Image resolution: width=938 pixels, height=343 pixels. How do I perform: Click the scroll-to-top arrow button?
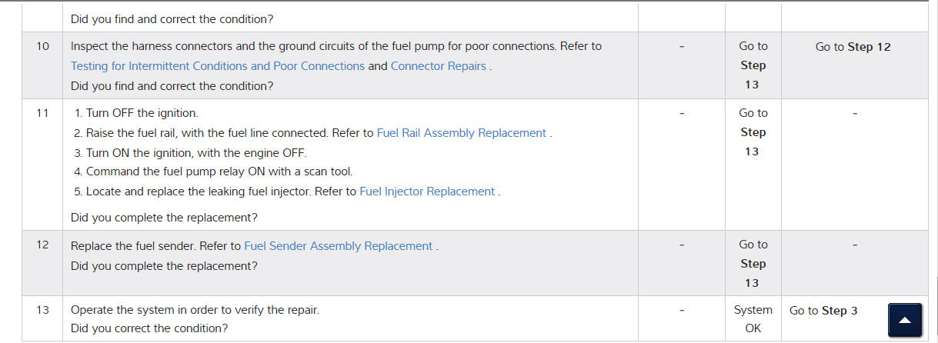[x=905, y=320]
